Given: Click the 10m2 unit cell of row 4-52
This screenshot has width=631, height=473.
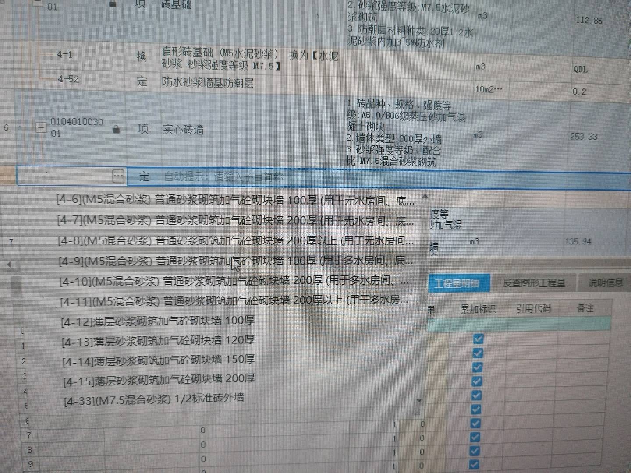Looking at the screenshot, I should tap(489, 89).
